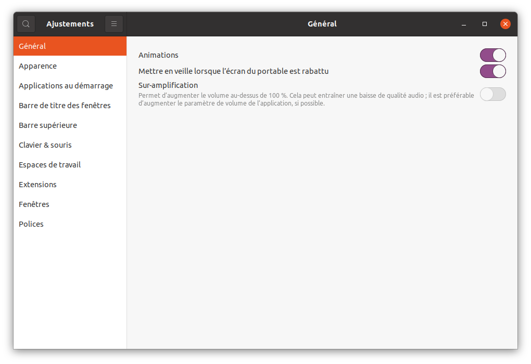Click the Ajustements title in header
Screen dimensions: 531x364
[x=70, y=24]
